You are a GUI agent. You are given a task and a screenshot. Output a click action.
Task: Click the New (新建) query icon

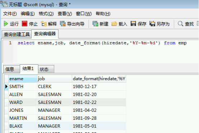click(95, 24)
